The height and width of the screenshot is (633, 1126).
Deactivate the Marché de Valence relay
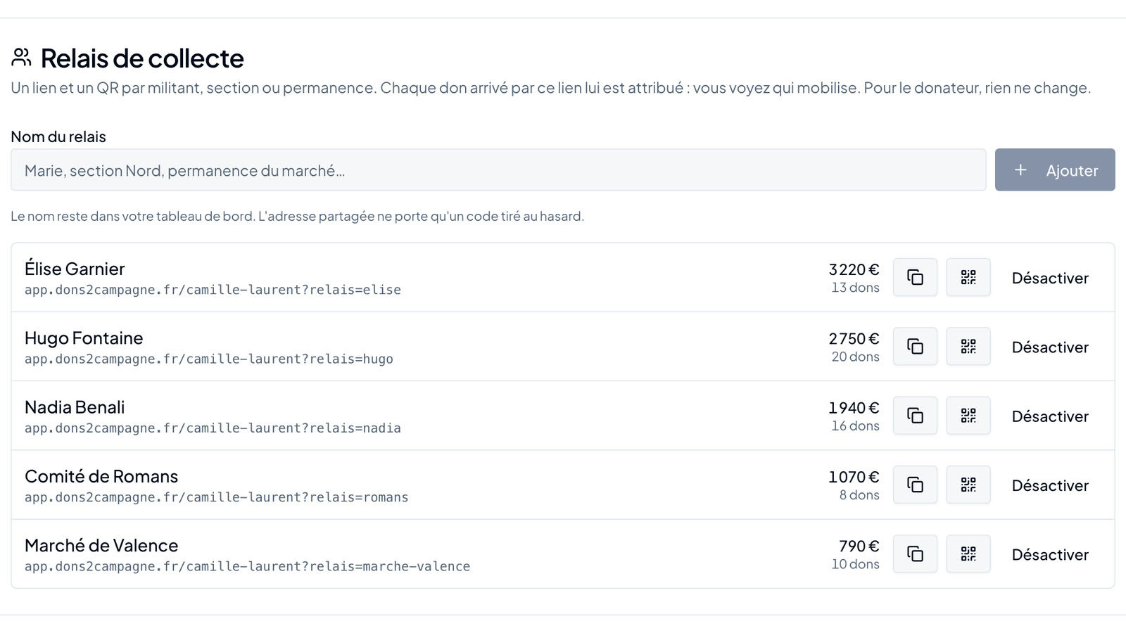[x=1050, y=554]
